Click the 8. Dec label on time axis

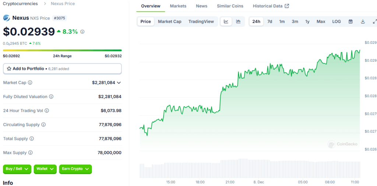coord(258,182)
